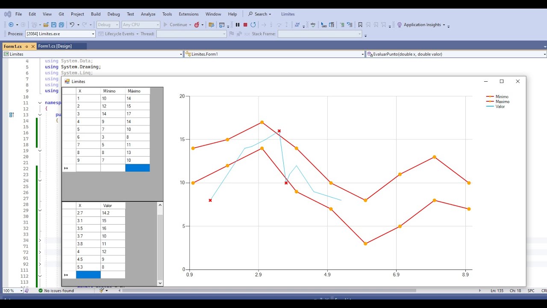The image size is (547, 308).
Task: Open the File menu
Action: [19, 14]
